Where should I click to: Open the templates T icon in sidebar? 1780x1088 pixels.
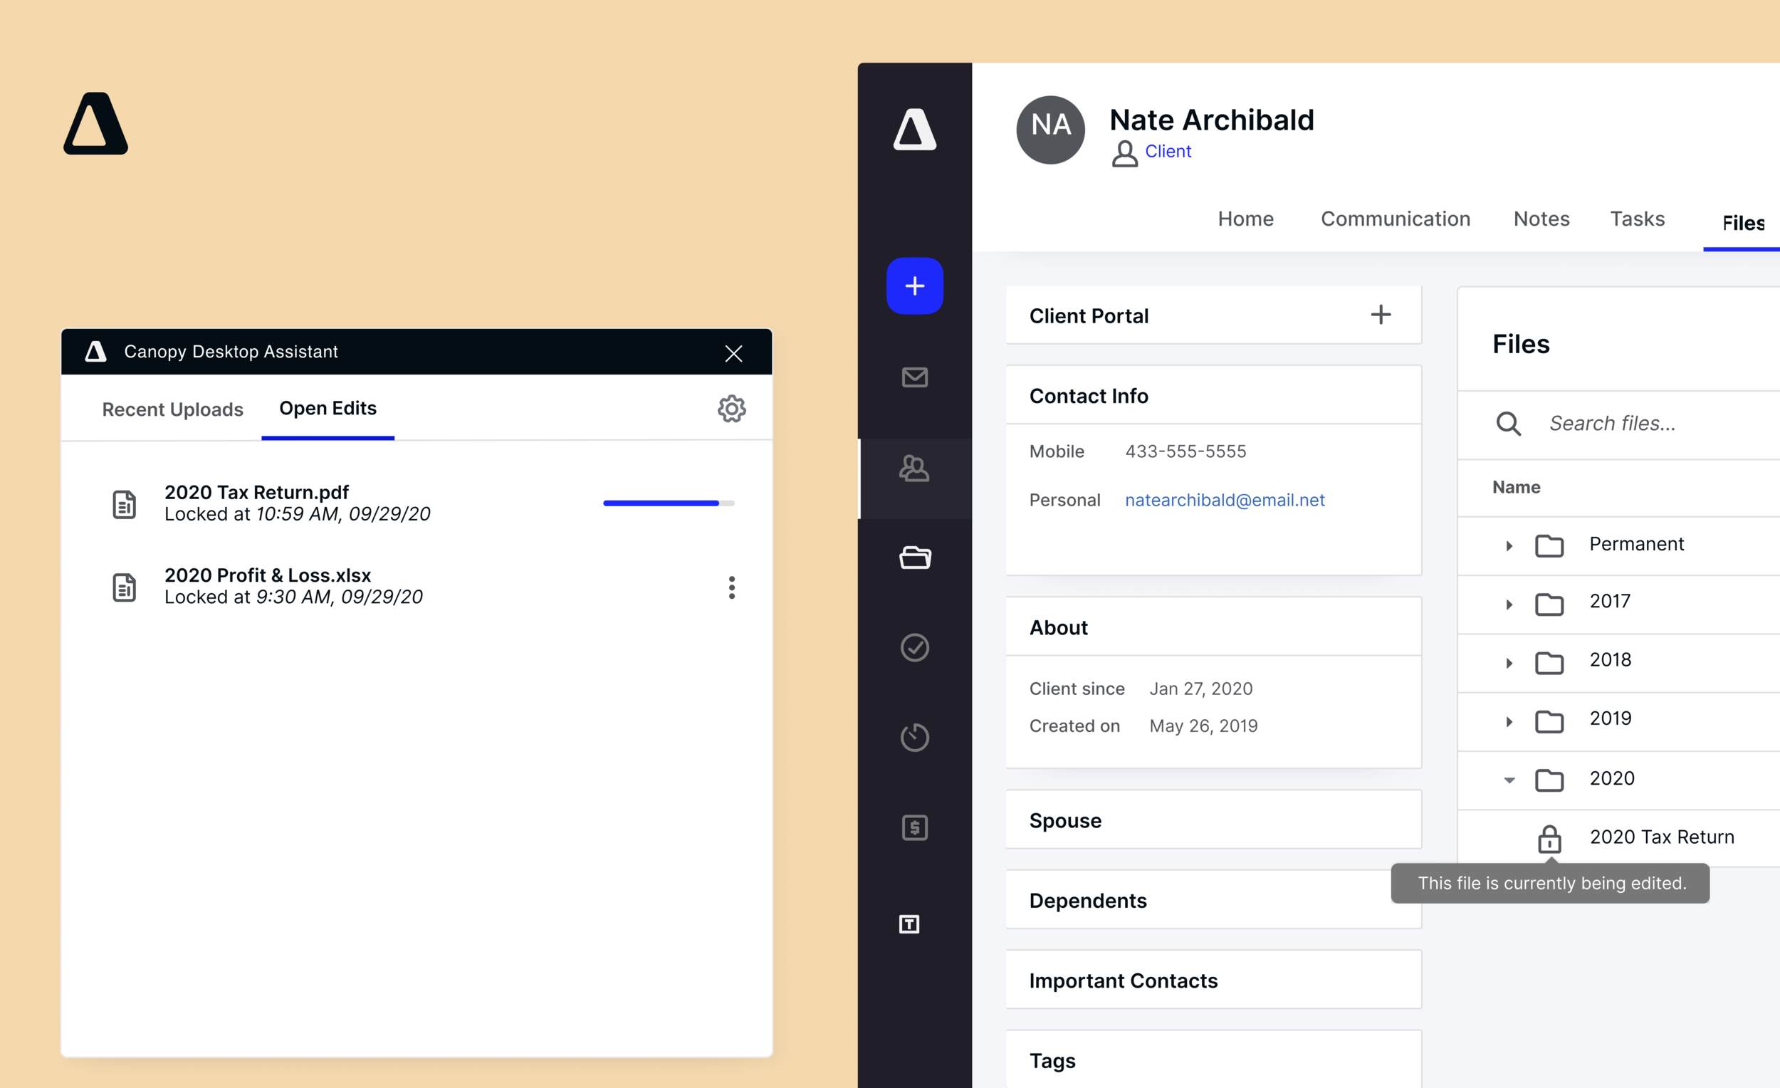[x=909, y=924]
